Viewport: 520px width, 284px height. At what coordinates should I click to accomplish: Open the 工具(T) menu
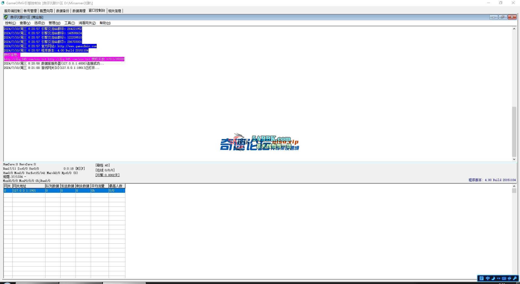[x=70, y=23]
